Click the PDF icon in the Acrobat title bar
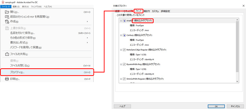This screenshot has height=109, width=246. [3, 2]
